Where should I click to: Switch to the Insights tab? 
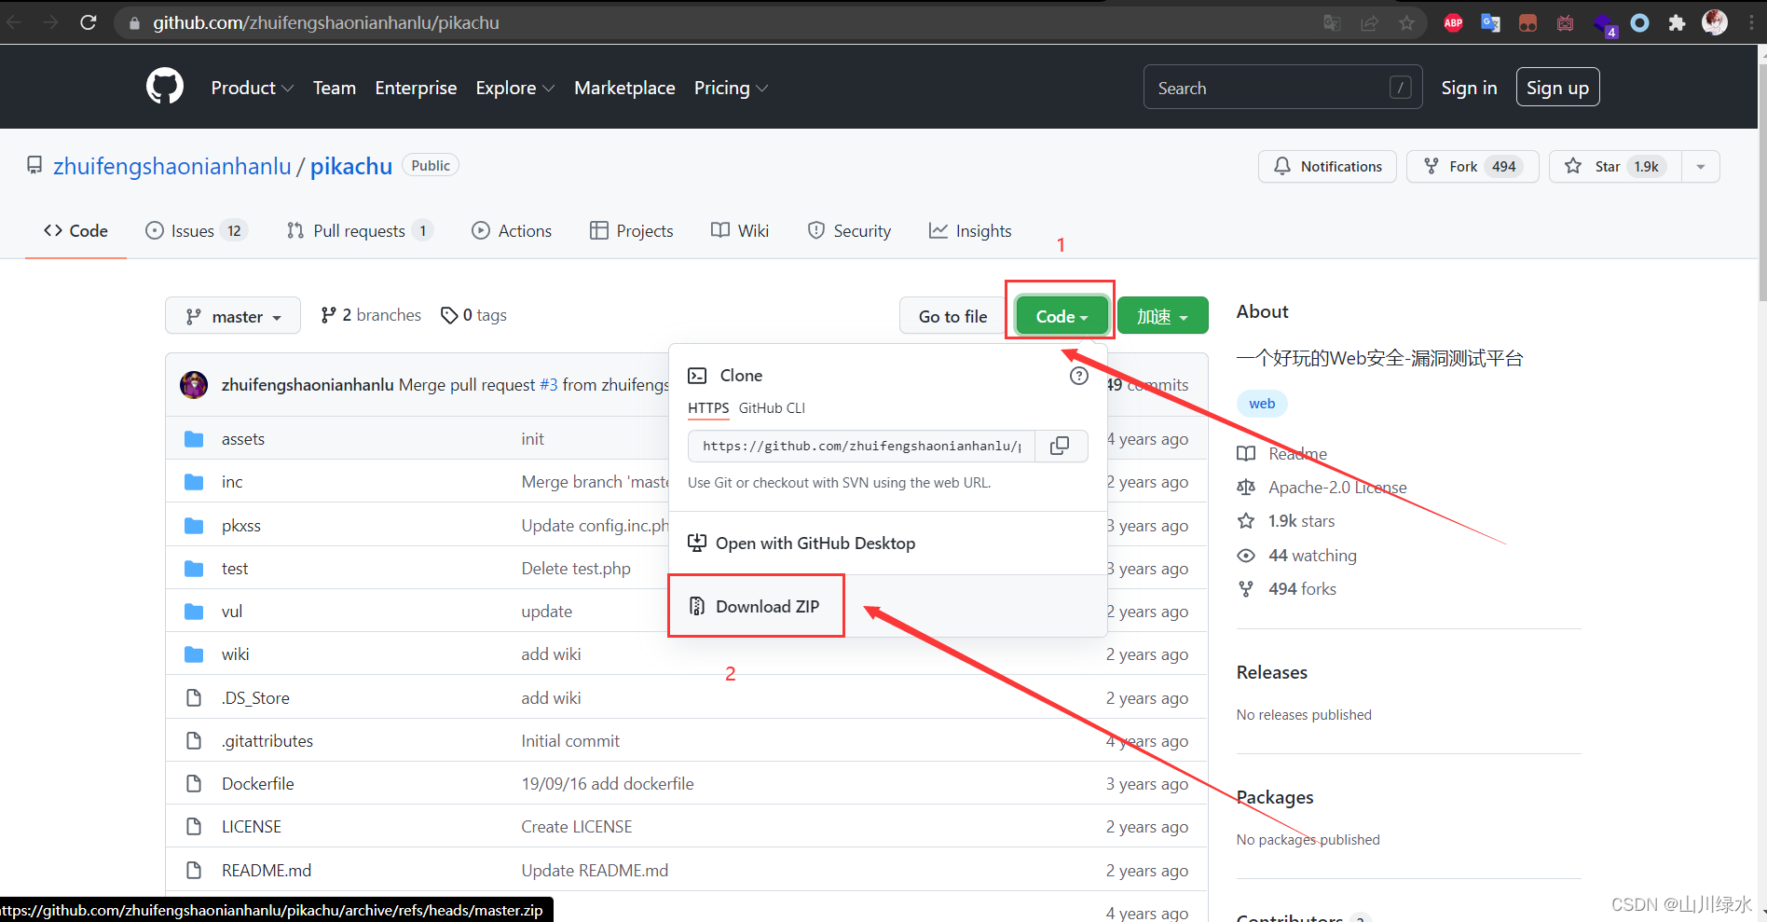click(970, 230)
